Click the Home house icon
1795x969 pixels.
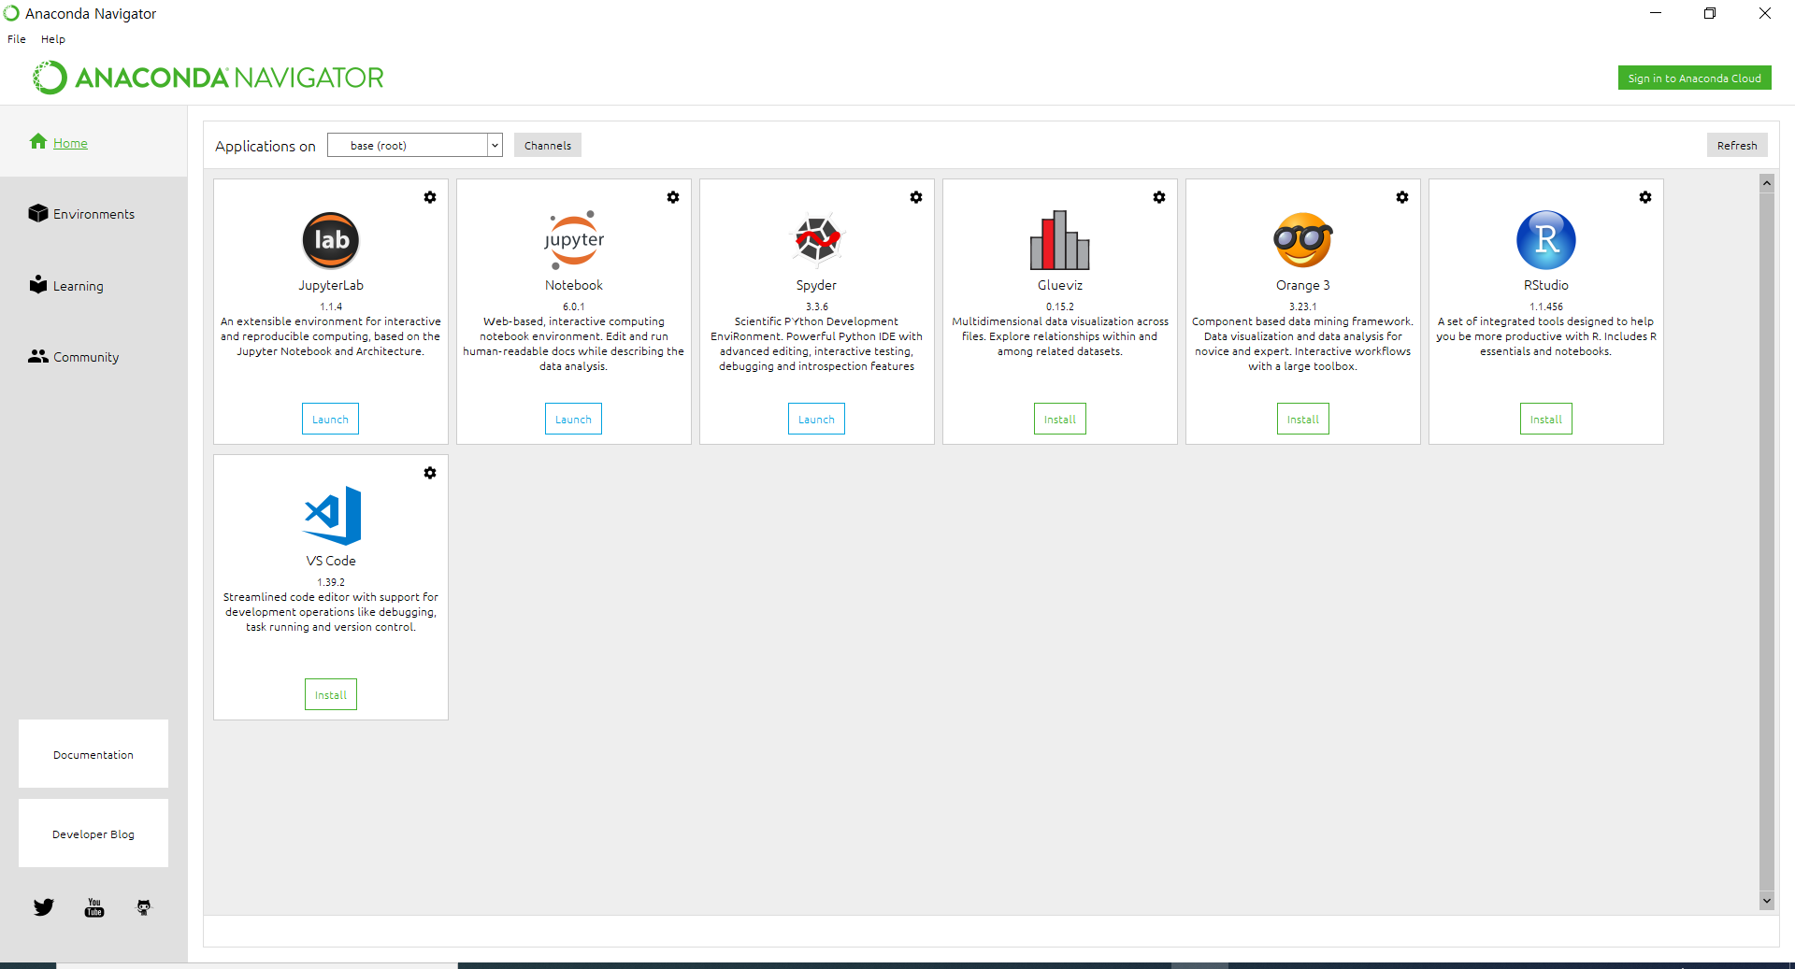pyautogui.click(x=38, y=142)
